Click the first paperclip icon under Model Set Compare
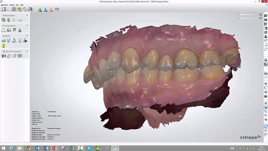Image resolution: width=268 pixels, height=151 pixels. point(9,56)
